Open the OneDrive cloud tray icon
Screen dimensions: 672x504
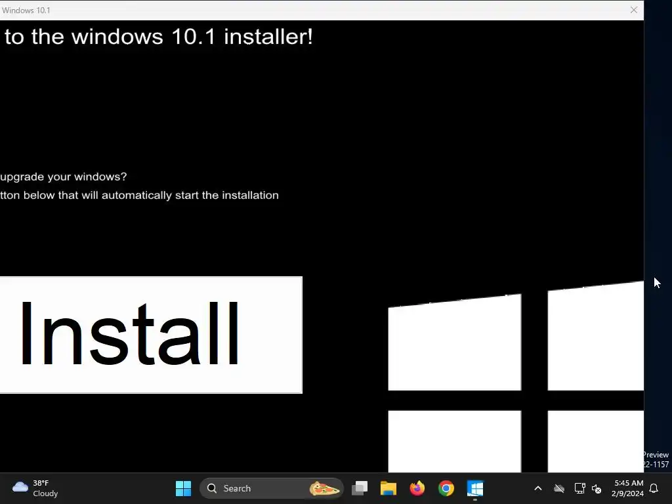(x=559, y=488)
